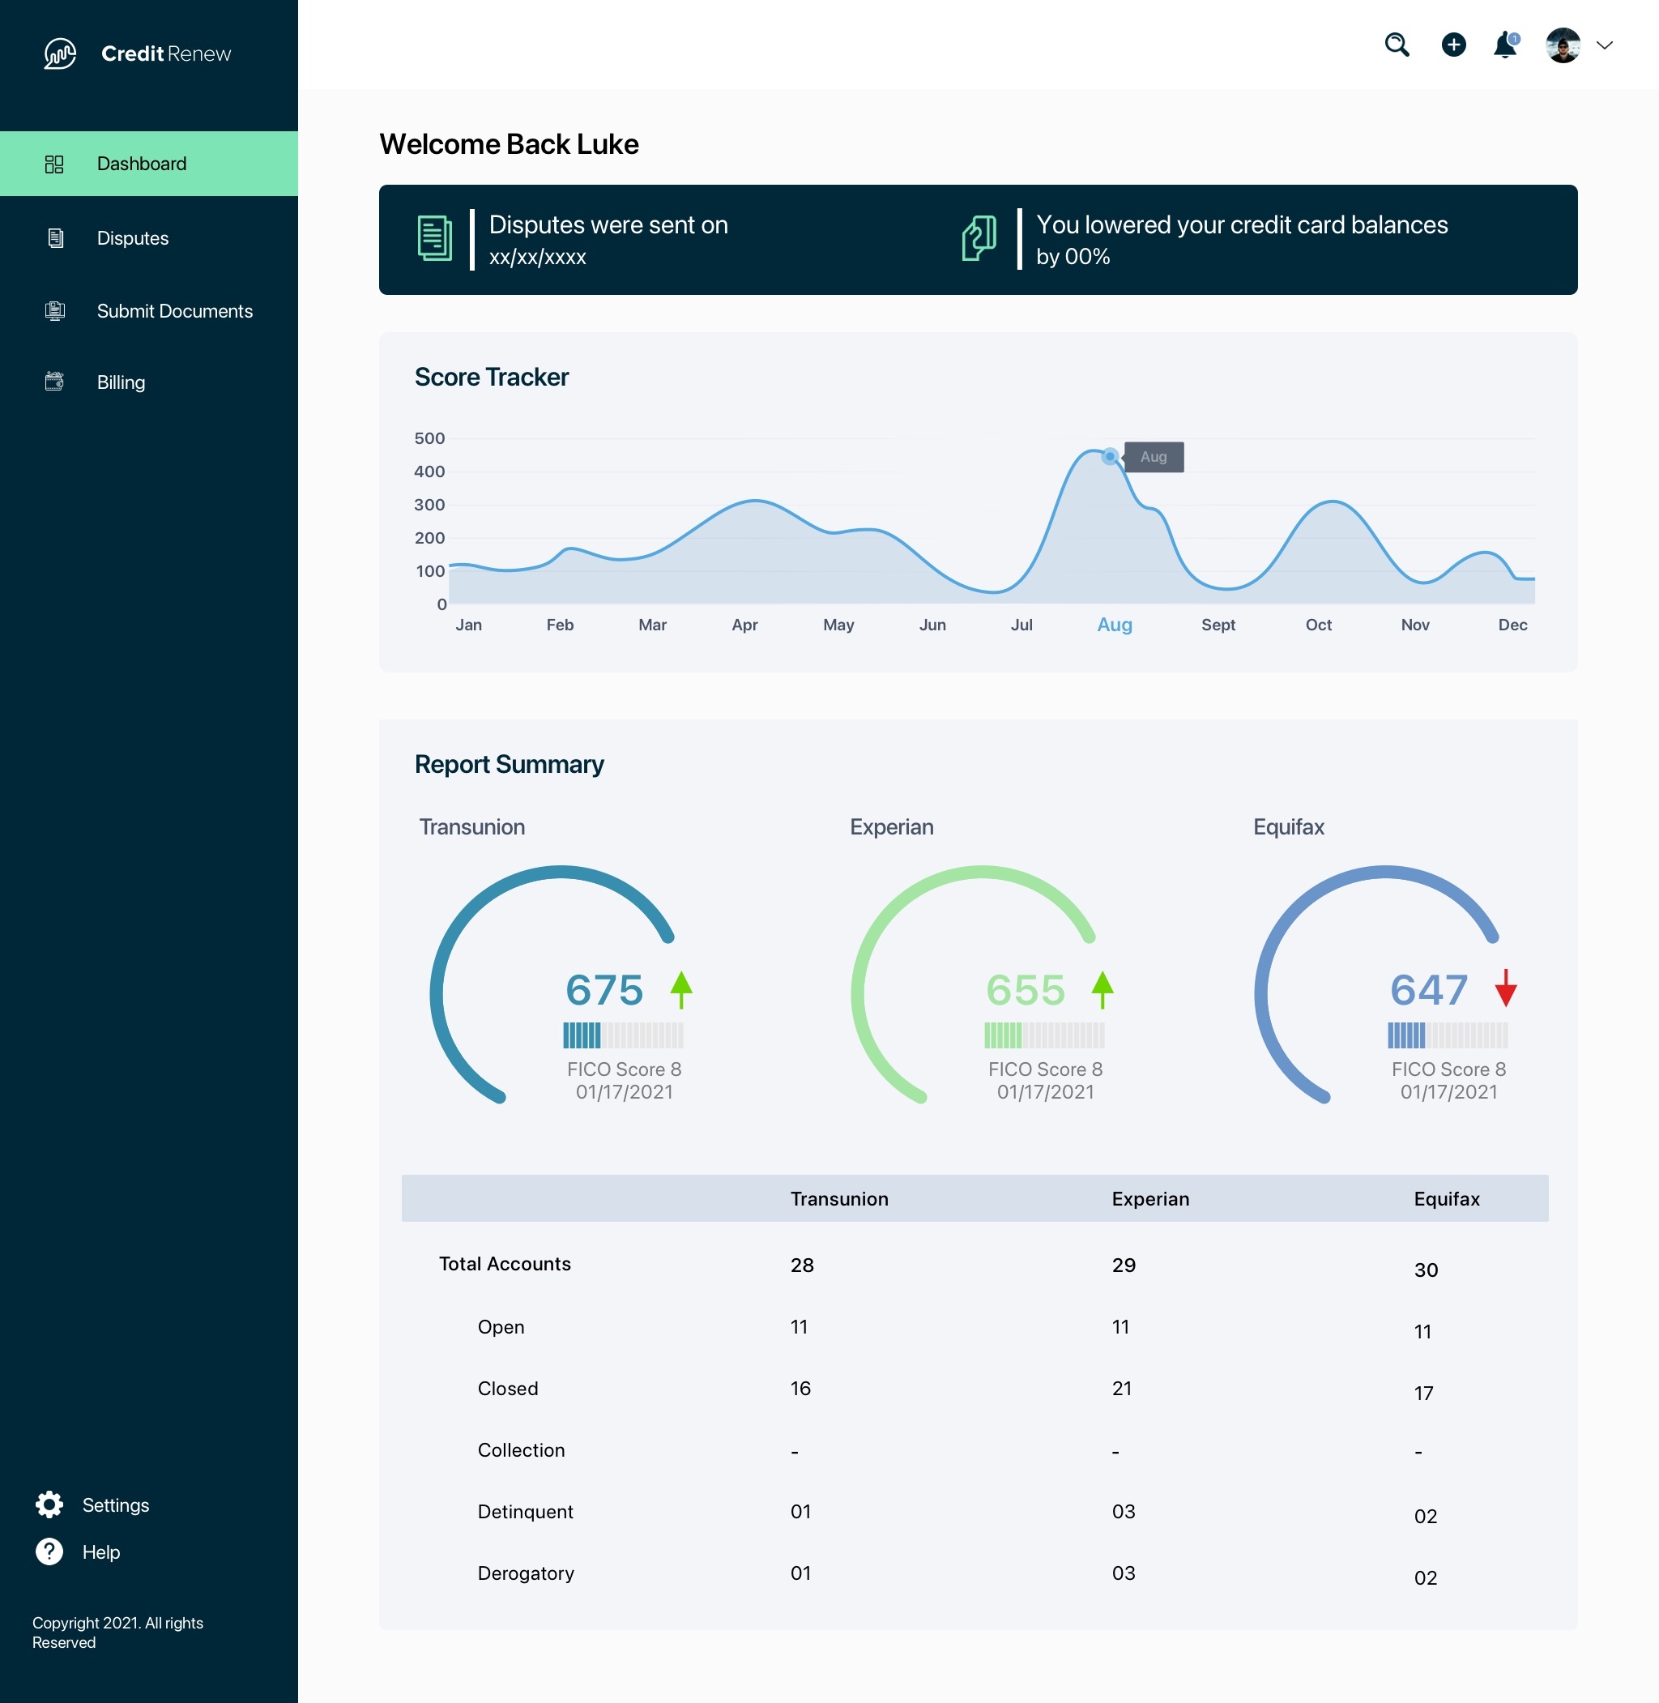Click the Equifax 647 score
1659x1703 pixels.
point(1429,990)
